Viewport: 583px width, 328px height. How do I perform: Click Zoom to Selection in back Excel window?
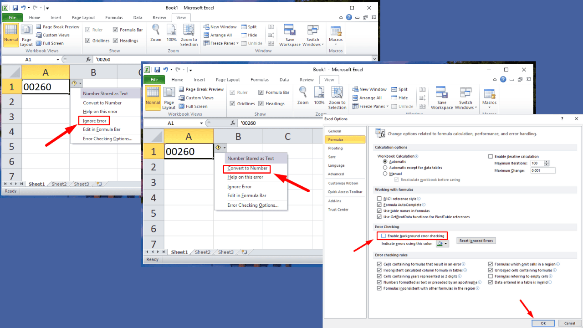(189, 36)
